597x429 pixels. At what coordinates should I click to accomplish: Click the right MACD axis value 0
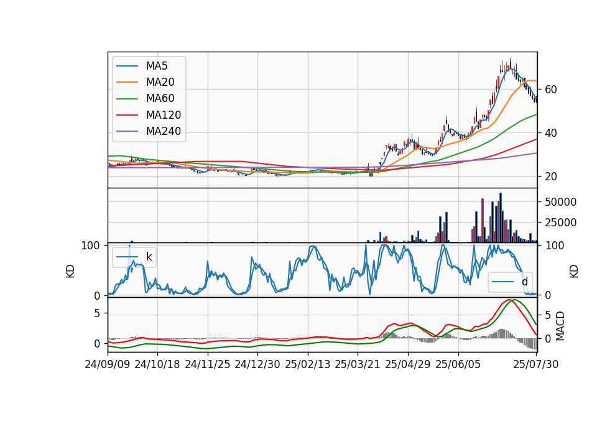(x=548, y=338)
